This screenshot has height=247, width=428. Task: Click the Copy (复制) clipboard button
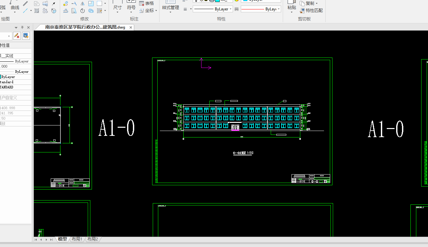(308, 3)
